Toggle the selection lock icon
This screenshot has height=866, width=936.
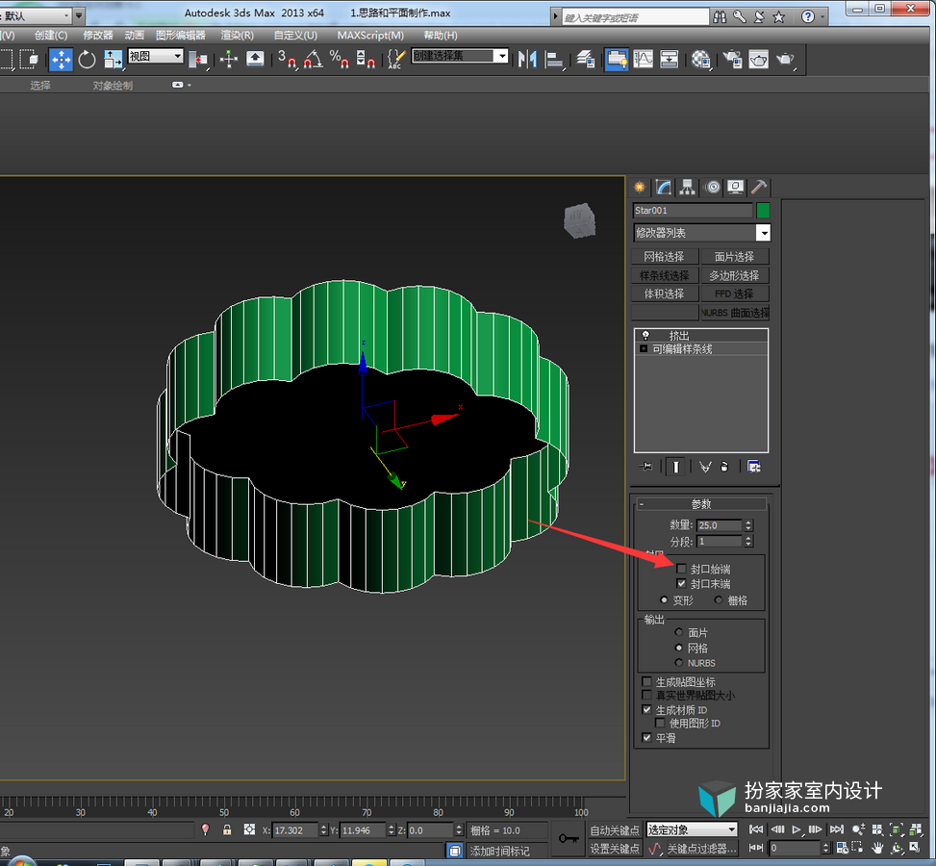point(227,829)
